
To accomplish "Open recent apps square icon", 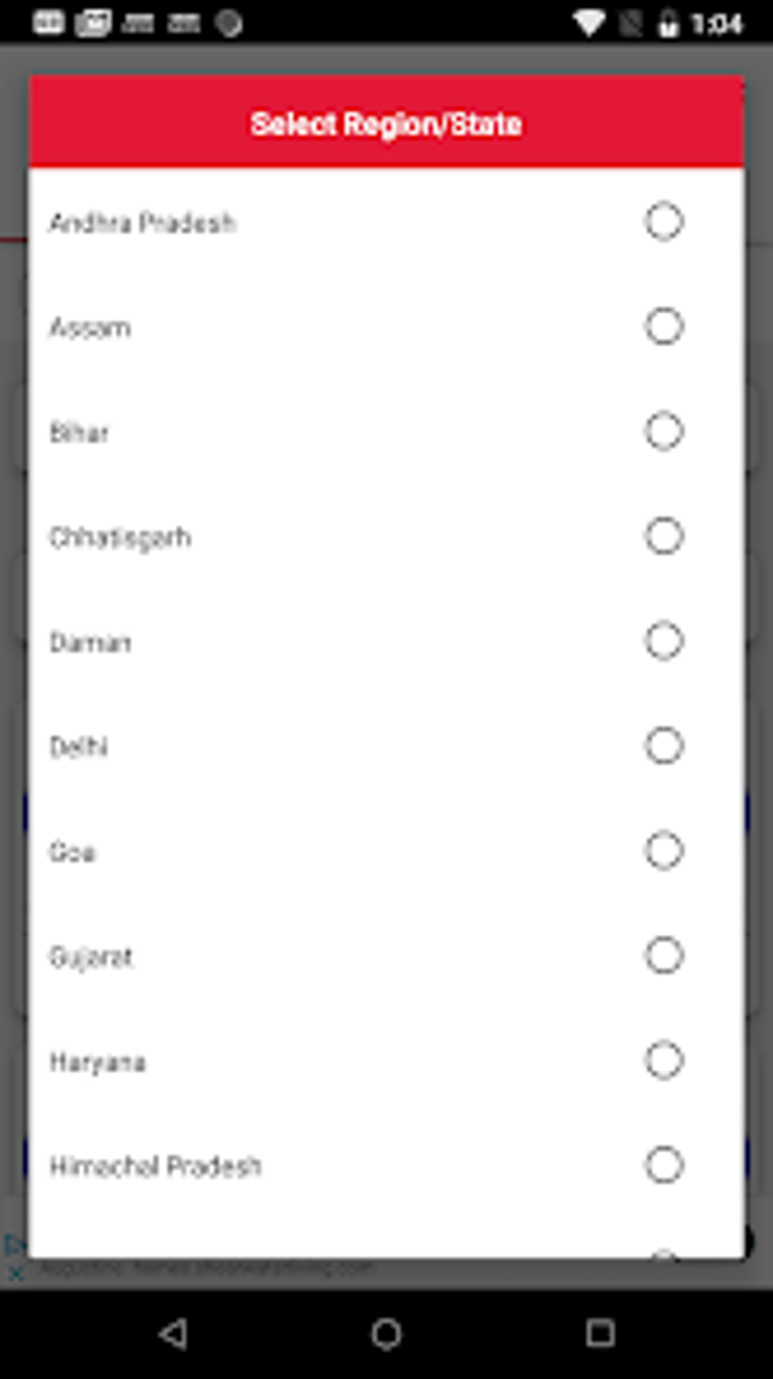I will point(600,1333).
